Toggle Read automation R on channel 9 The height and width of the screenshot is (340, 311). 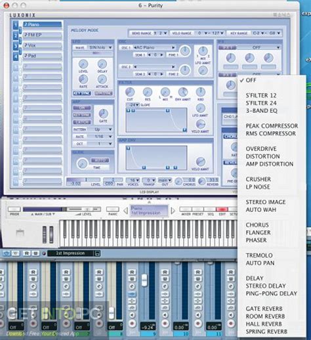(x=132, y=272)
